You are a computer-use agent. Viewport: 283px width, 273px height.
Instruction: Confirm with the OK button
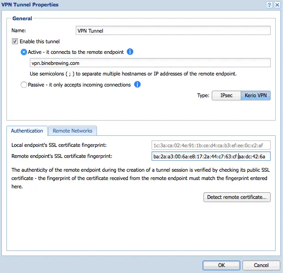pyautogui.click(x=221, y=265)
